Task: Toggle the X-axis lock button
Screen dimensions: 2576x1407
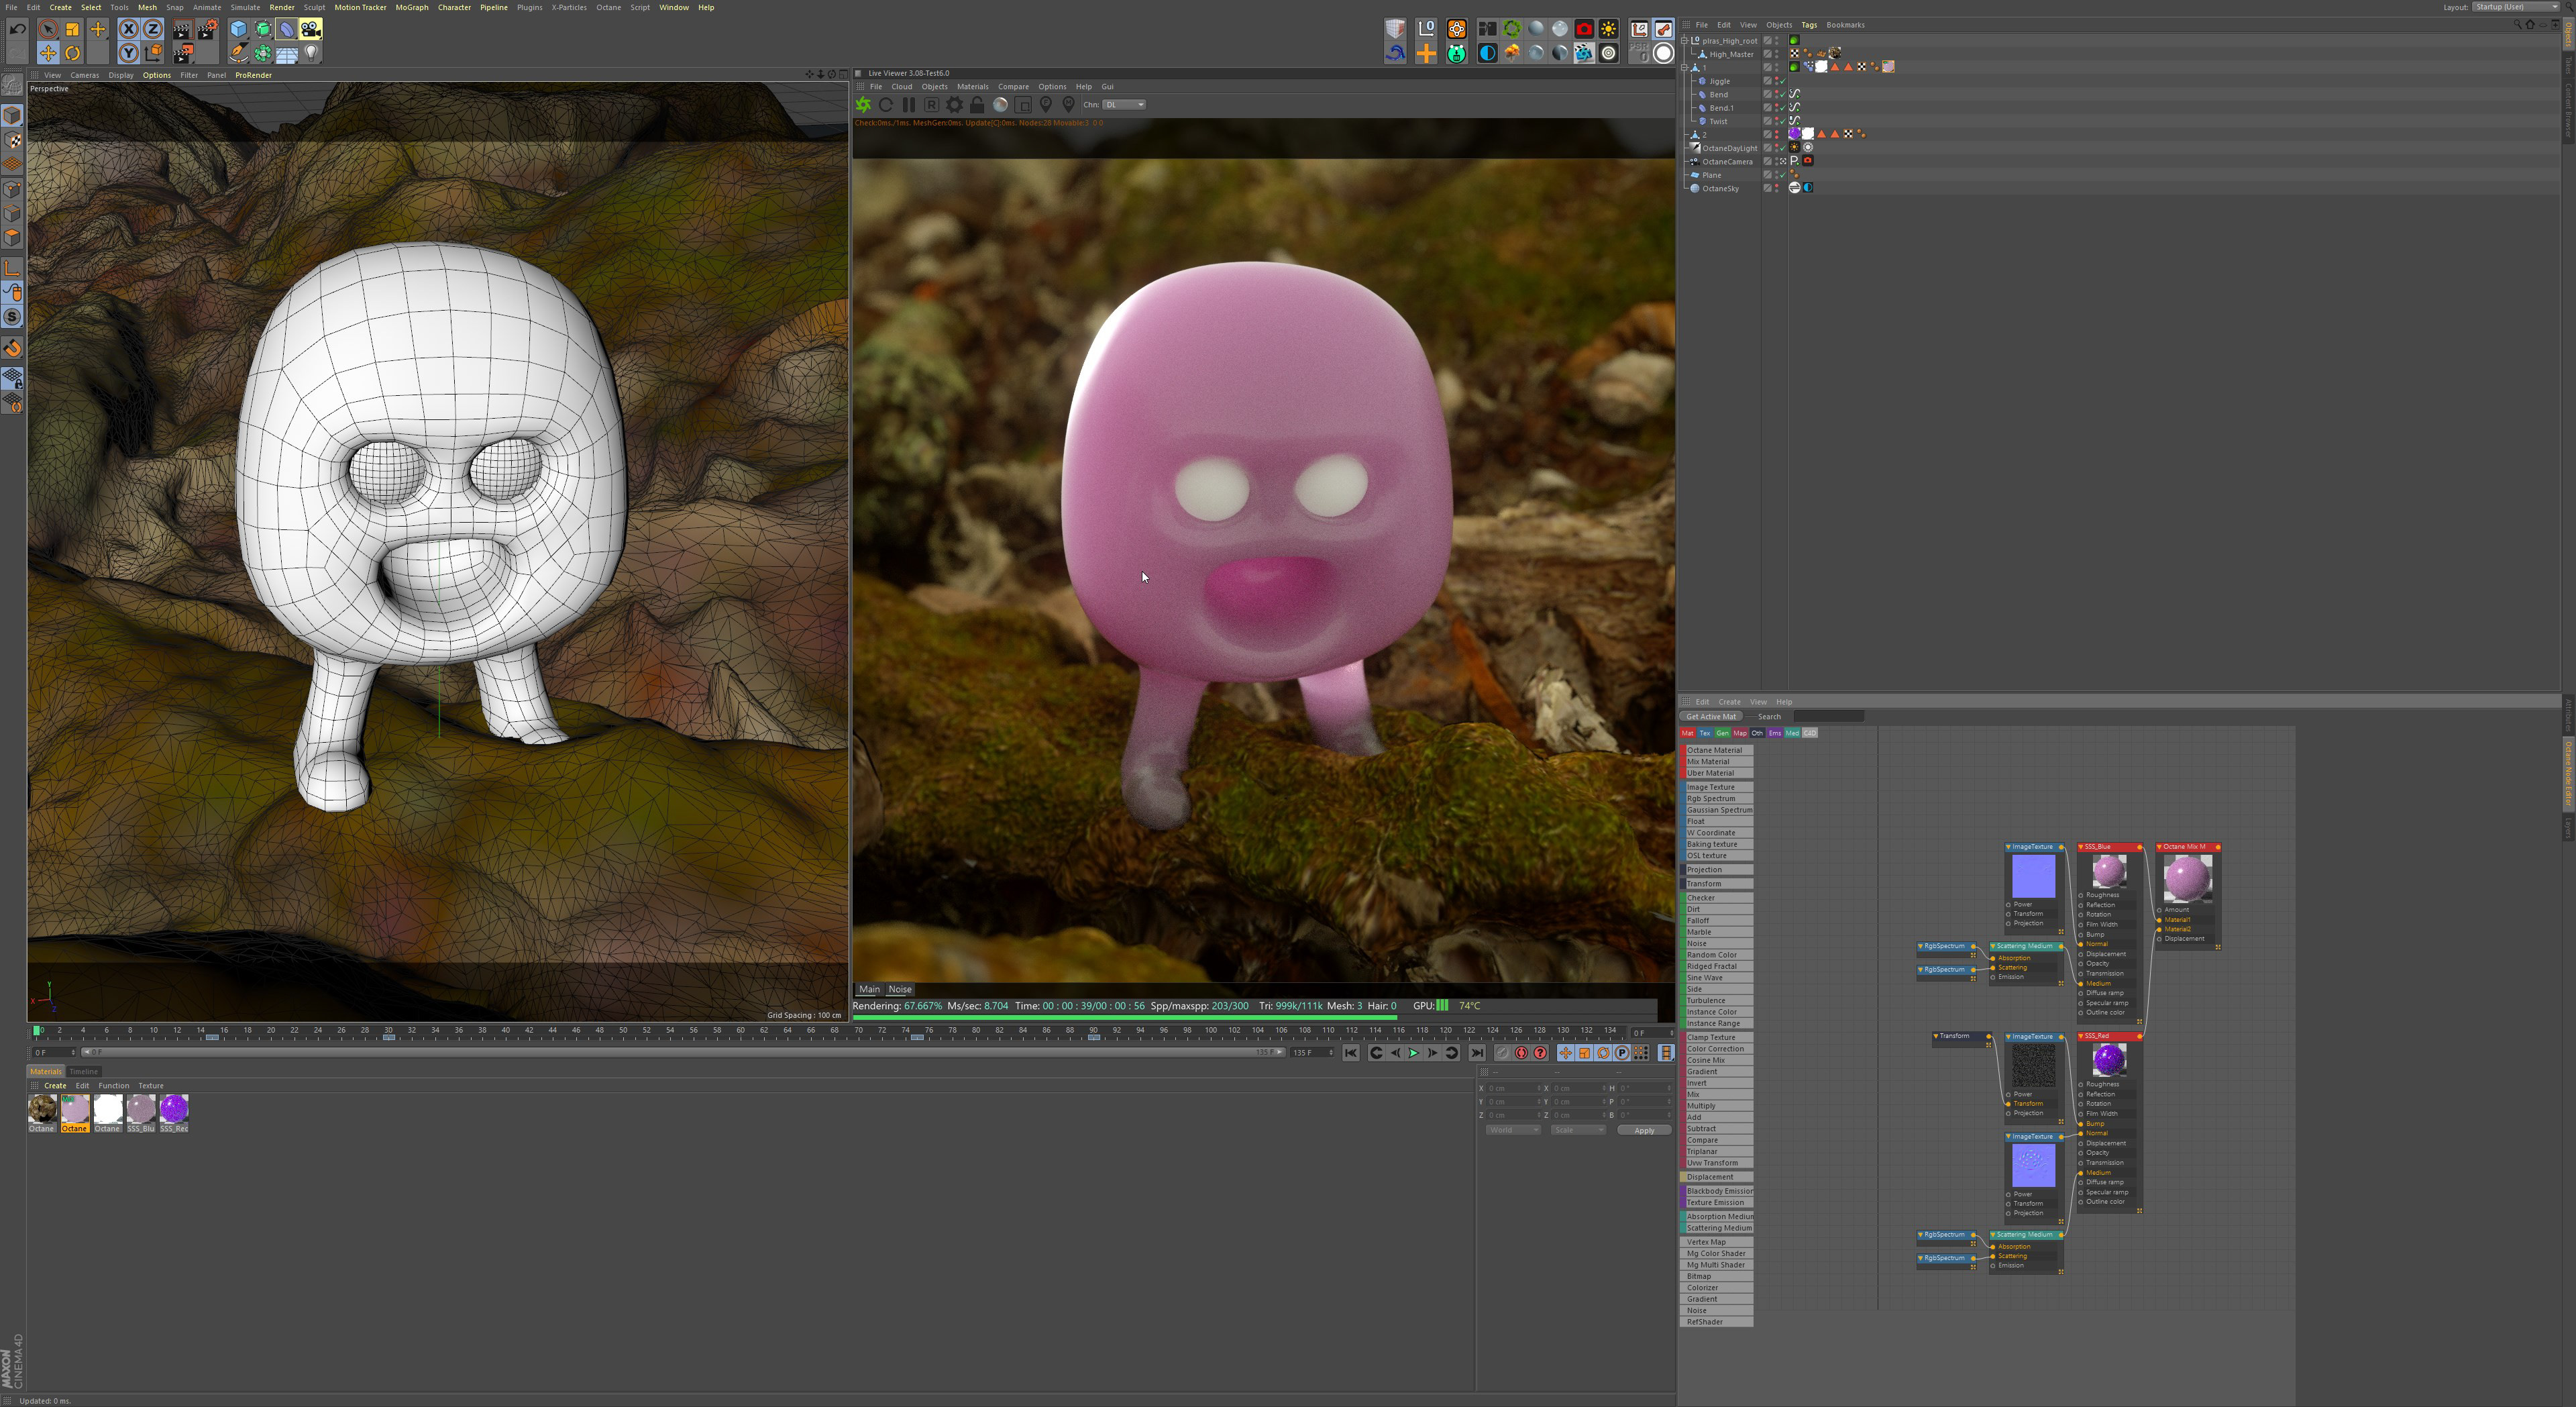Action: pos(128,29)
